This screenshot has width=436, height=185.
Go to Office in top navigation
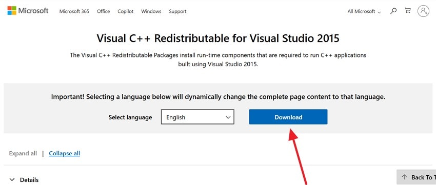(104, 11)
